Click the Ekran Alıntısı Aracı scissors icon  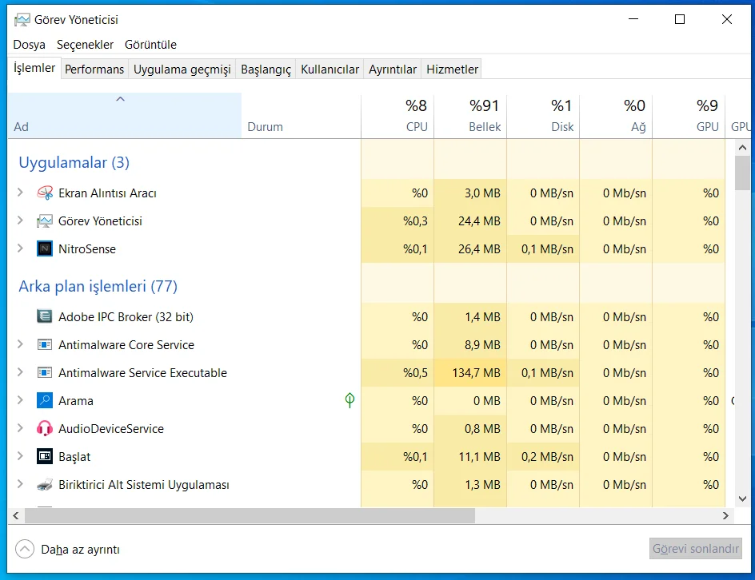click(x=45, y=193)
